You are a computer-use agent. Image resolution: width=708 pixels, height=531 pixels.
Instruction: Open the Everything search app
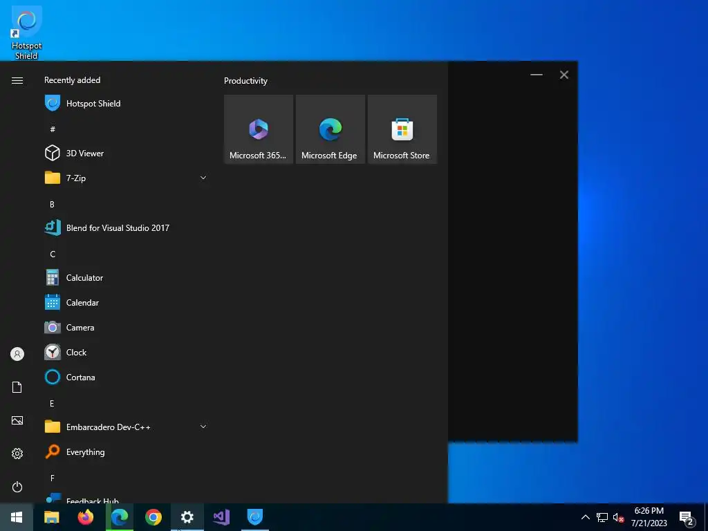pyautogui.click(x=126, y=451)
